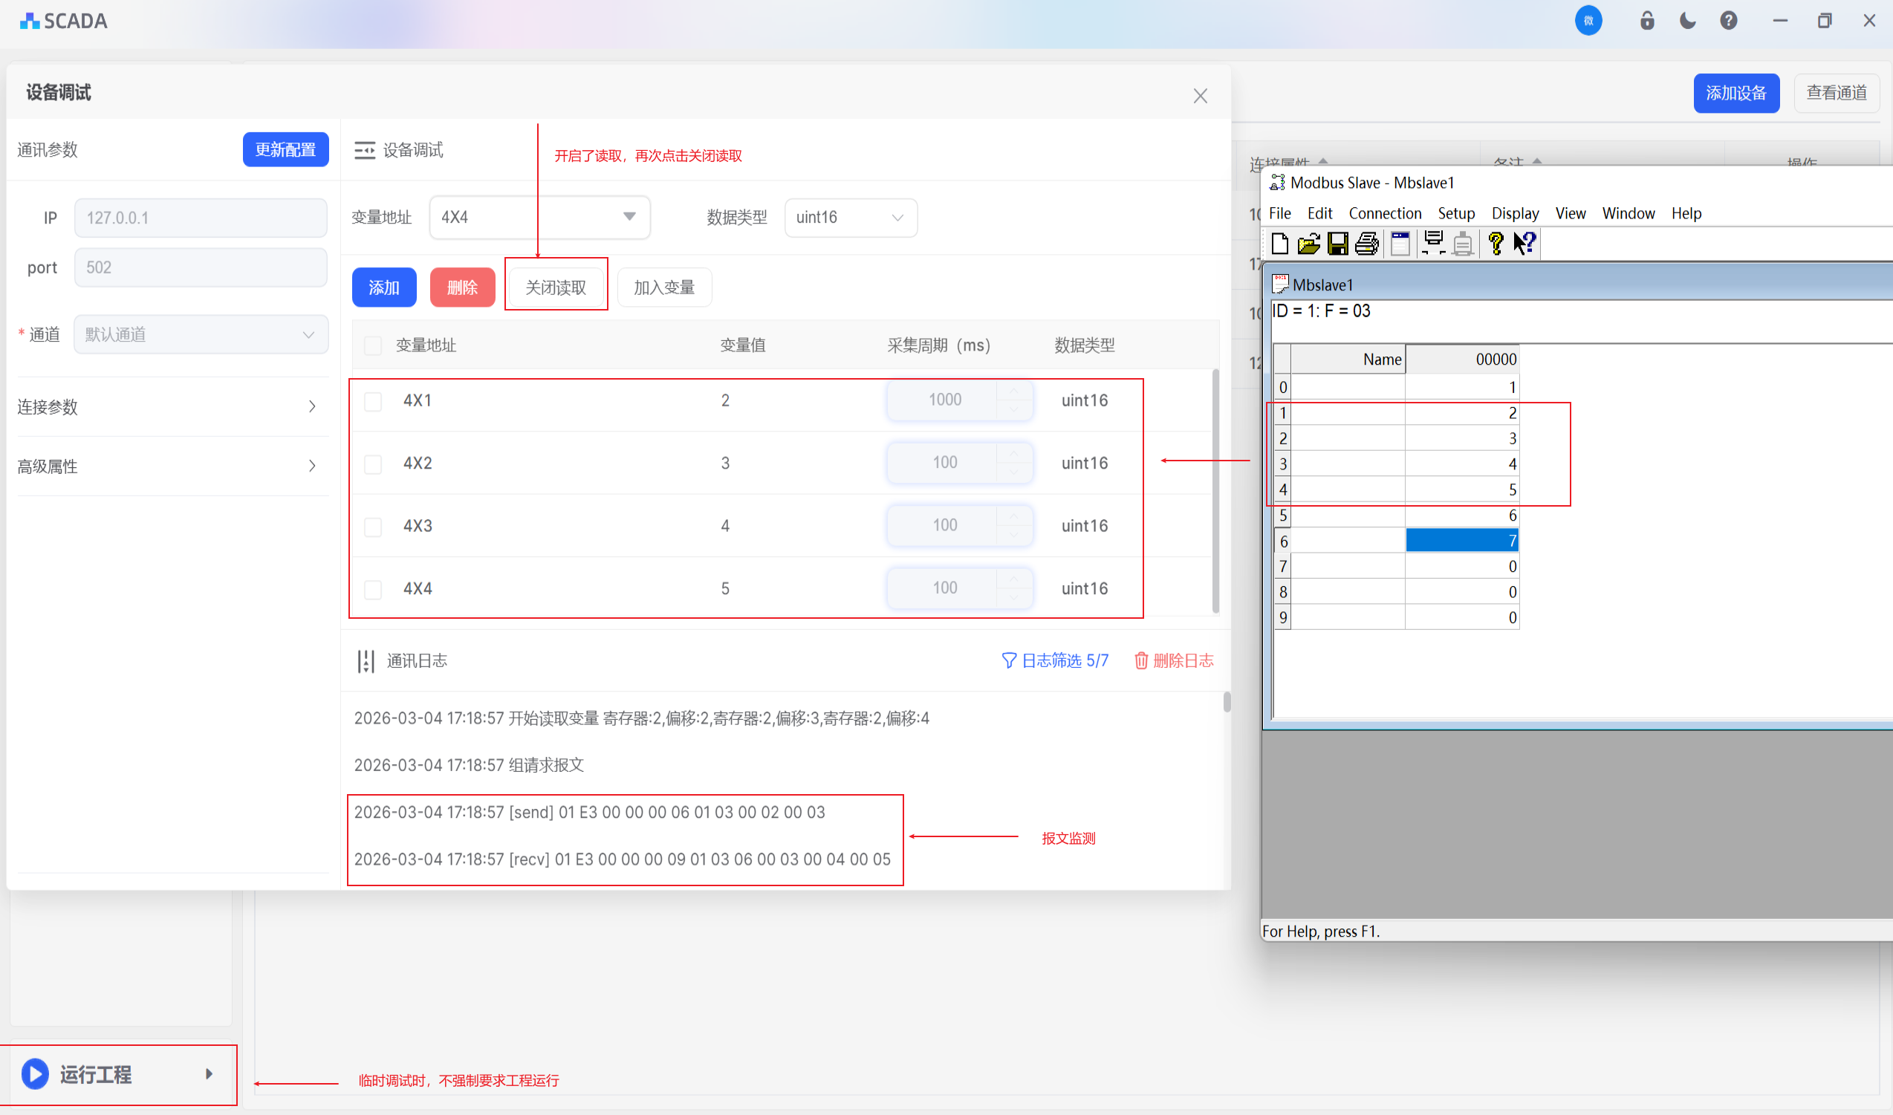
Task: Check the 4X1 variable row checkbox
Action: pyautogui.click(x=373, y=401)
